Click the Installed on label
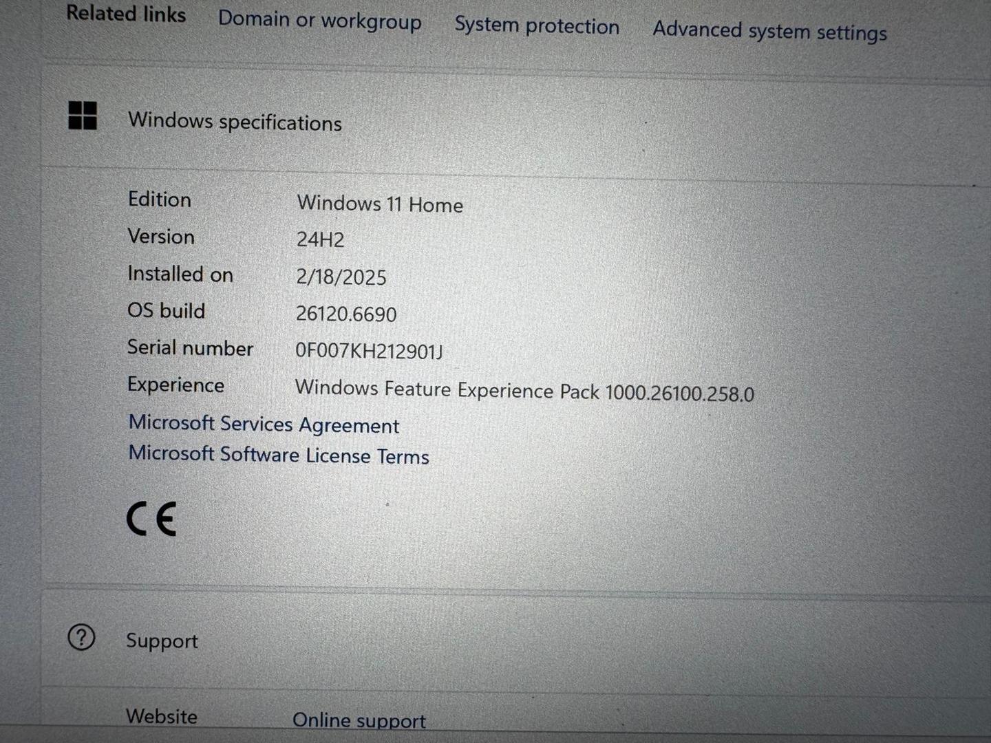Screen dimensions: 991x743 (180, 274)
